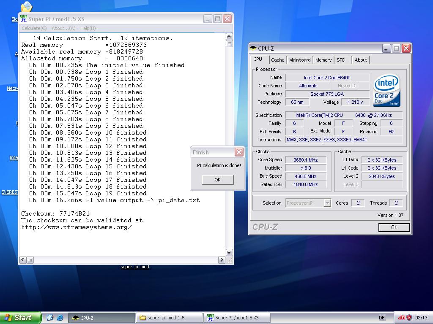
Task: Click the L1 Data value 2 x 32 KBytes
Action: click(382, 160)
